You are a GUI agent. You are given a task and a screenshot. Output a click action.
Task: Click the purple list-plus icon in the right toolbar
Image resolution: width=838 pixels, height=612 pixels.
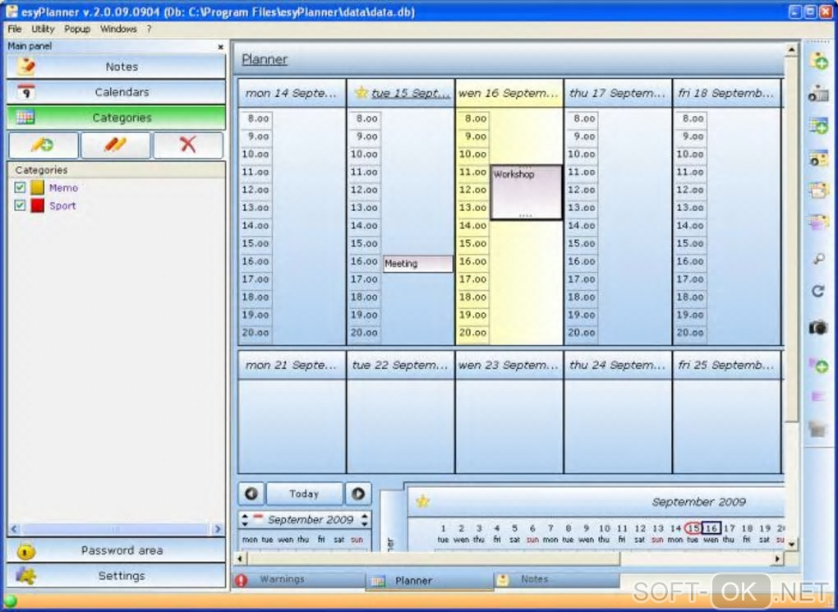pyautogui.click(x=818, y=365)
